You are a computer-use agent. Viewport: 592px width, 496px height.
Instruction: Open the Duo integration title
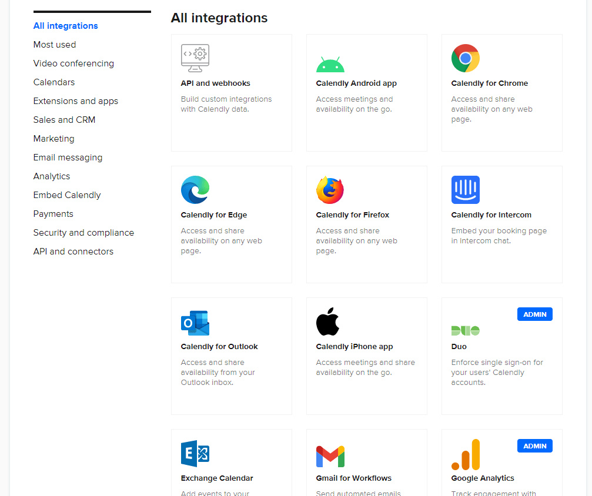coord(459,347)
